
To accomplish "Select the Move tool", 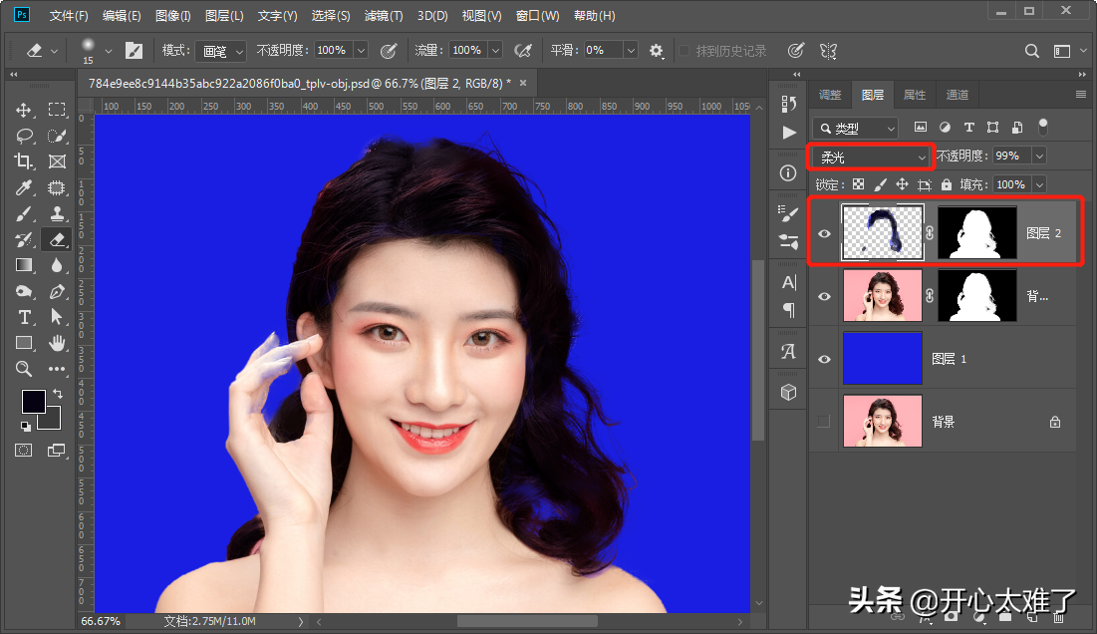I will tap(24, 110).
